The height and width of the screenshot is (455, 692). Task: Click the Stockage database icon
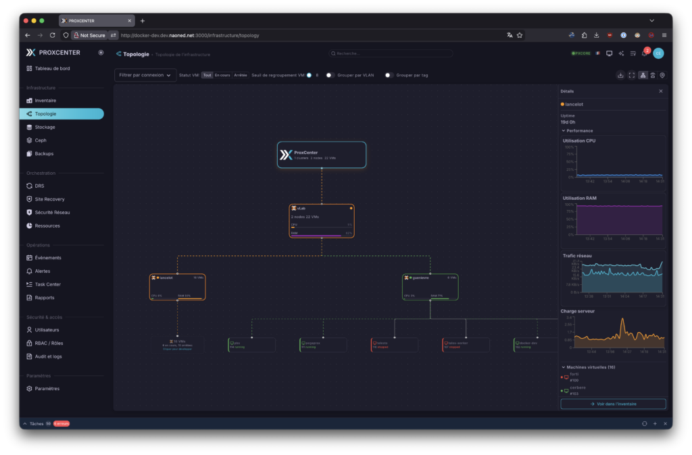29,127
